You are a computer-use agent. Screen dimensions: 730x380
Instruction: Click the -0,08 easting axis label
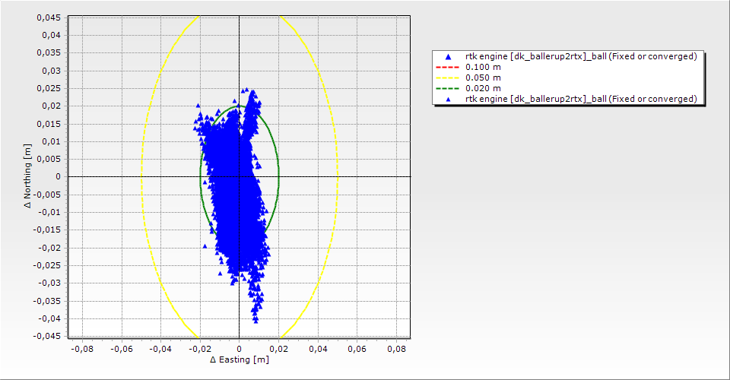(82, 349)
